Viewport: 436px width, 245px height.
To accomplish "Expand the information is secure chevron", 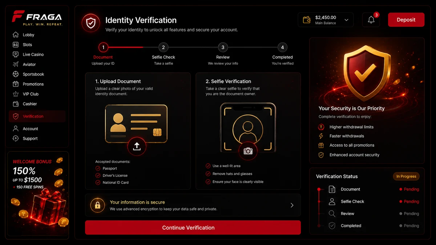I will [292, 205].
